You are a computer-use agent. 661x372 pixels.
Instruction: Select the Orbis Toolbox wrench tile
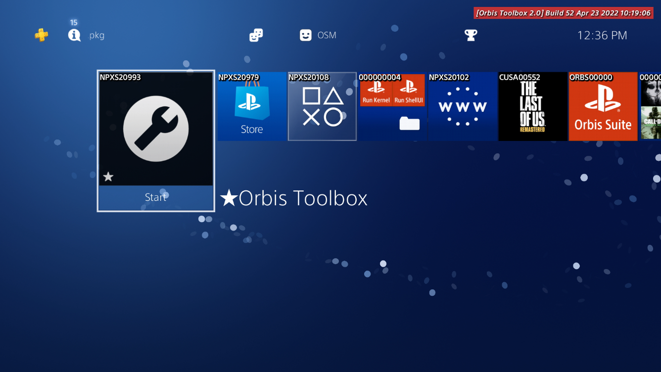click(x=156, y=129)
